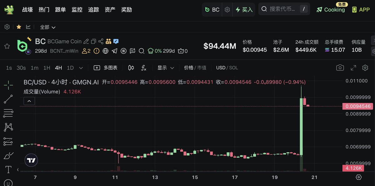The image size is (375, 186).
Task: Select the crosshair cursor tool
Action: pos(8,84)
